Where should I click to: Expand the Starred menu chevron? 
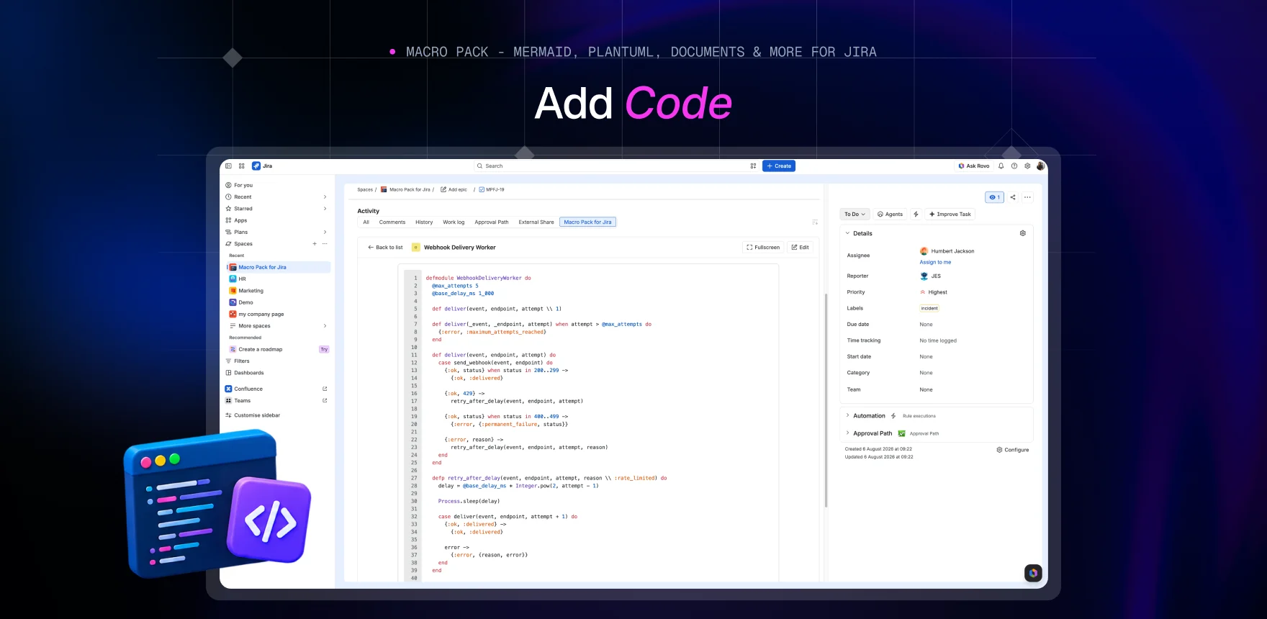(x=325, y=209)
